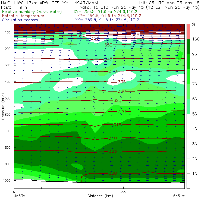Click the 'NCAR/MMM' header text
201x201 pixels.
tap(86, 3)
